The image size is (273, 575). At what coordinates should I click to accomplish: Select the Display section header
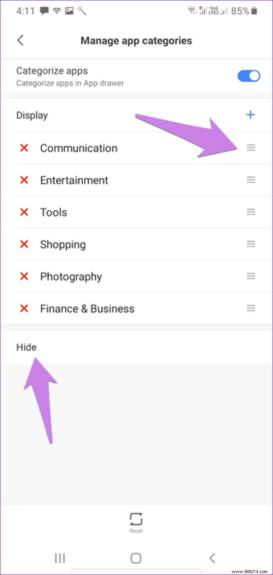tap(32, 115)
